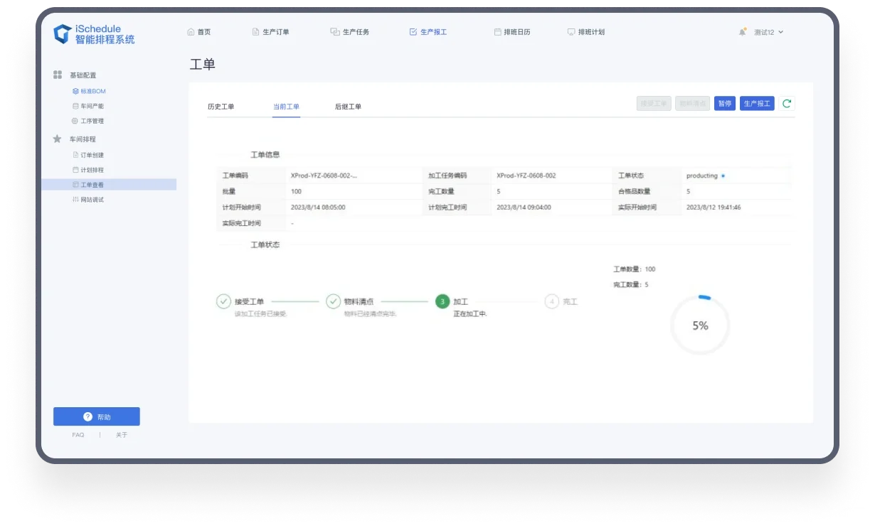Viewport: 875px width, 528px height.
Task: Open the 排班计划 menu item
Action: coord(587,31)
